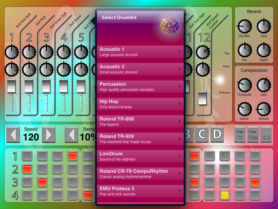Click channel 1 pan knob
Image resolution: width=278 pixels, height=209 pixels.
[x=12, y=52]
